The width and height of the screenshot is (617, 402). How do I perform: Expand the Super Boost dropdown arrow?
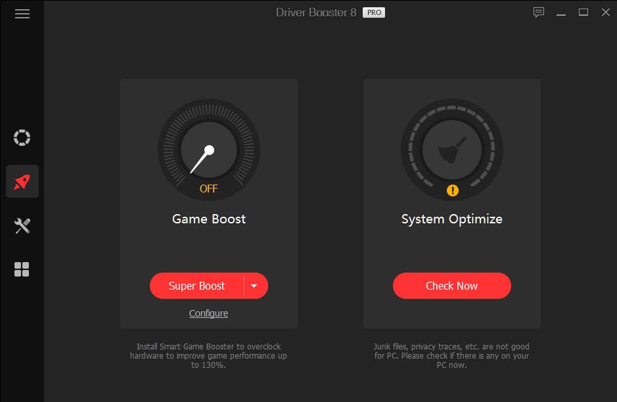pyautogui.click(x=254, y=286)
